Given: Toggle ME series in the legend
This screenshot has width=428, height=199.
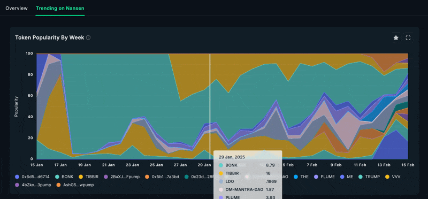Looking at the screenshot, I should click(x=347, y=177).
